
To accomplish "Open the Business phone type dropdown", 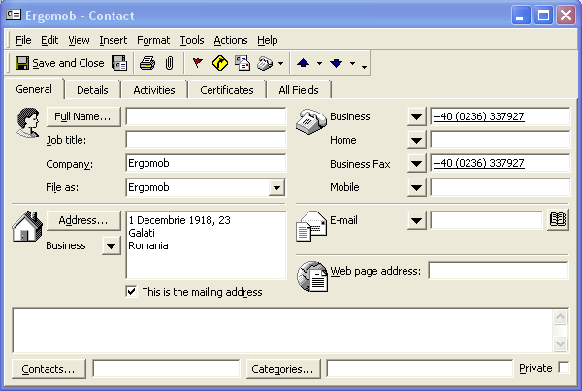I will point(416,117).
